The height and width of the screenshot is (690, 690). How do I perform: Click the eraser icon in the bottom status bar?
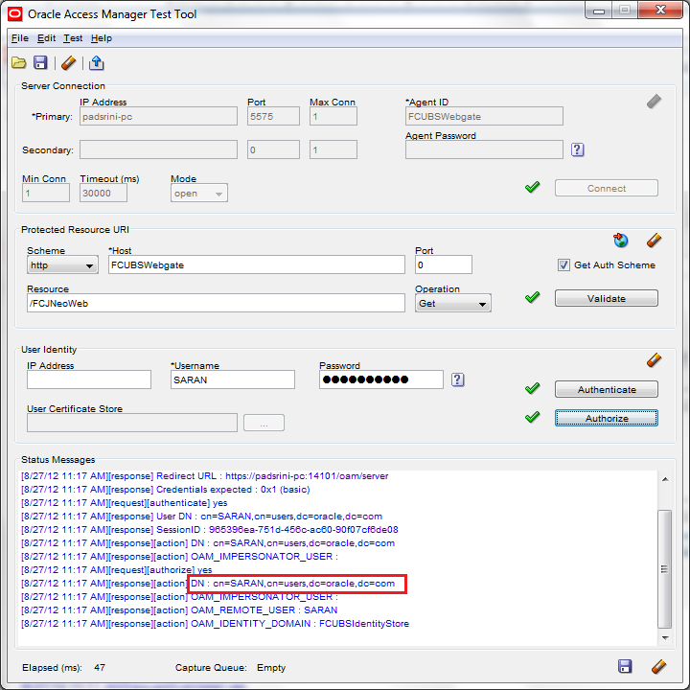pyautogui.click(x=658, y=666)
